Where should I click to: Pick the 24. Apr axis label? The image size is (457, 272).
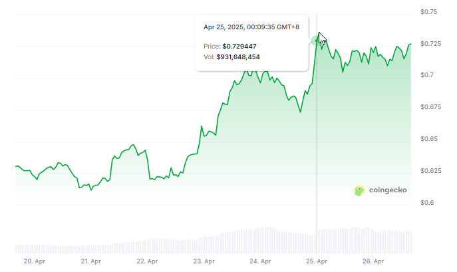[260, 262]
